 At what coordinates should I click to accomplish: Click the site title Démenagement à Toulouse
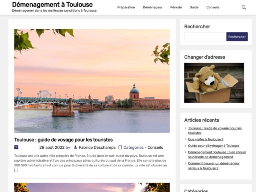[52, 4]
